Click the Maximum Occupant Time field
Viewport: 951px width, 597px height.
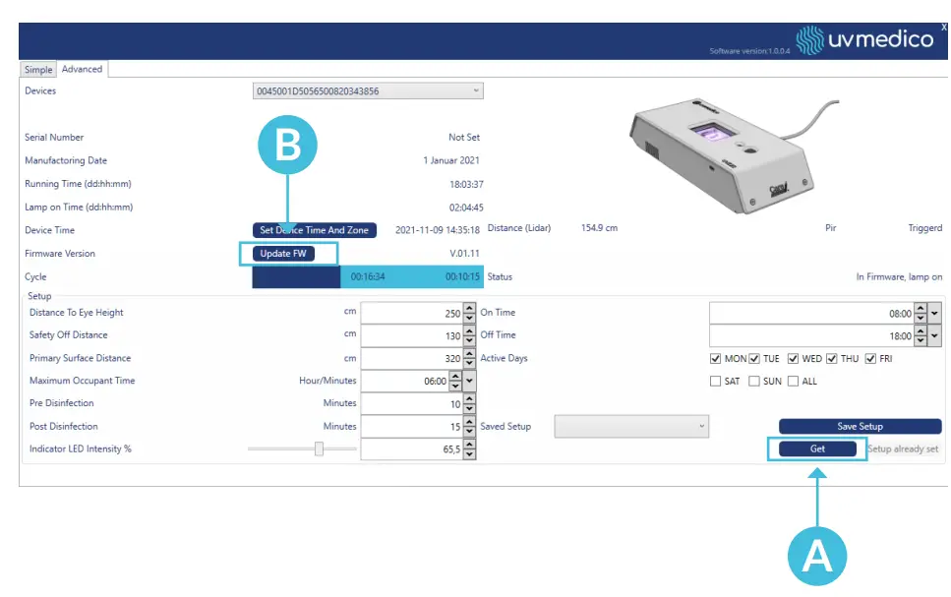pyautogui.click(x=405, y=381)
